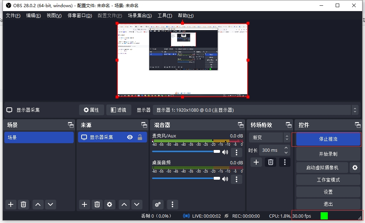
Task: Open source properties gear in Sources panel
Action: click(x=109, y=204)
